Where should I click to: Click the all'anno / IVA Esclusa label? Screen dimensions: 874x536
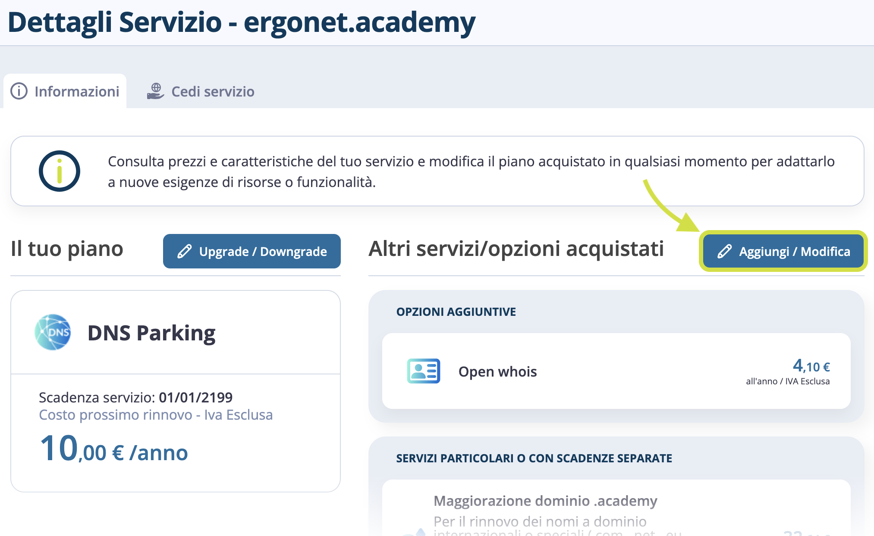[x=788, y=381]
